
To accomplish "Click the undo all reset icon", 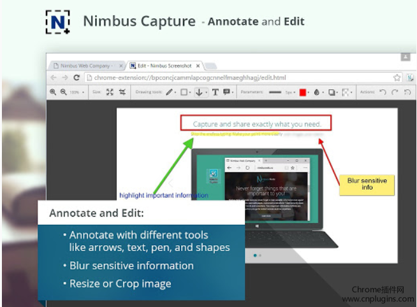I will click(x=407, y=92).
